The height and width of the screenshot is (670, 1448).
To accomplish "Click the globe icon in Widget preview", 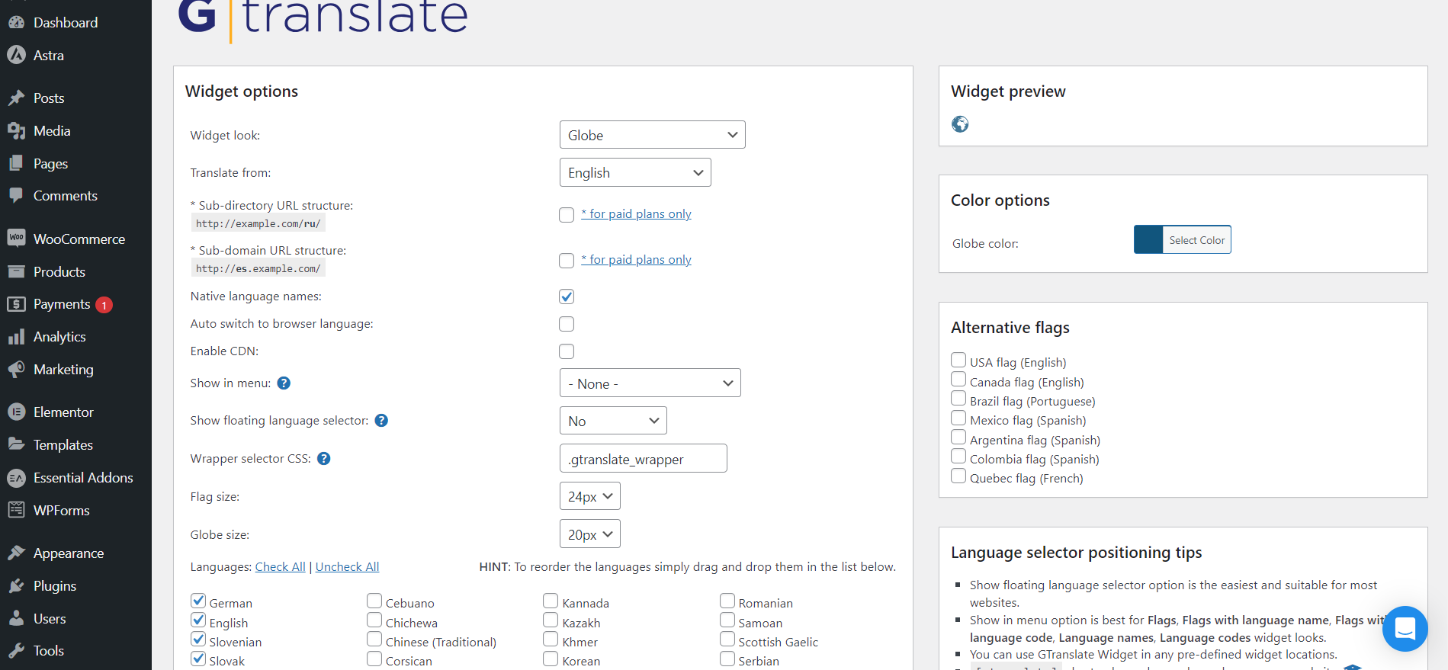I will 960,124.
